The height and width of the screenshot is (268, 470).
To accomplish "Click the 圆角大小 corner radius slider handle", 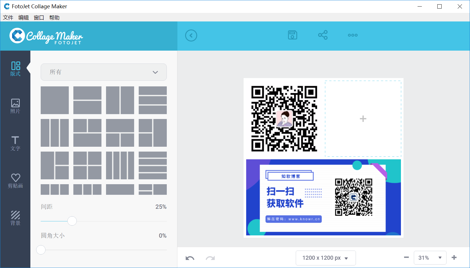I will (41, 250).
